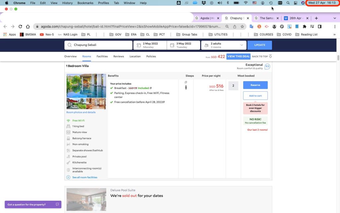Viewport: 340px width, 213px height.
Task: Go to the Policies section tab
Action: (x=151, y=56)
